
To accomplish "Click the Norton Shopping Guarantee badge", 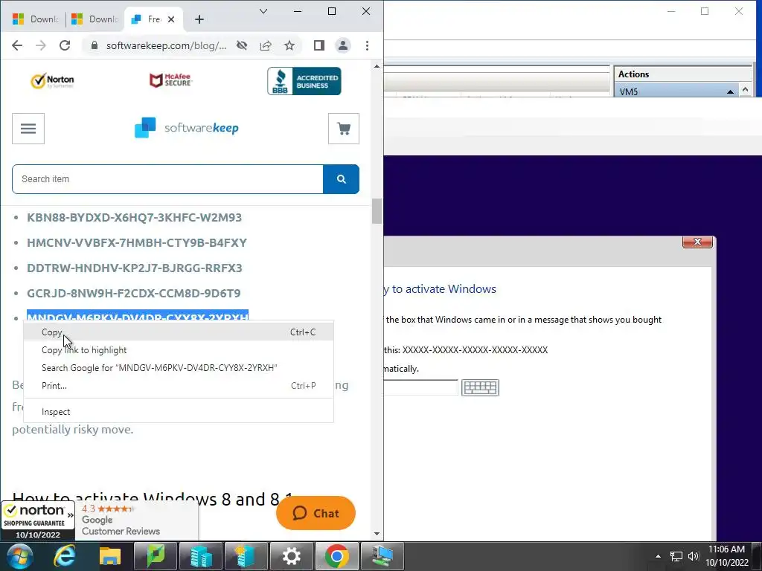I will [38, 521].
